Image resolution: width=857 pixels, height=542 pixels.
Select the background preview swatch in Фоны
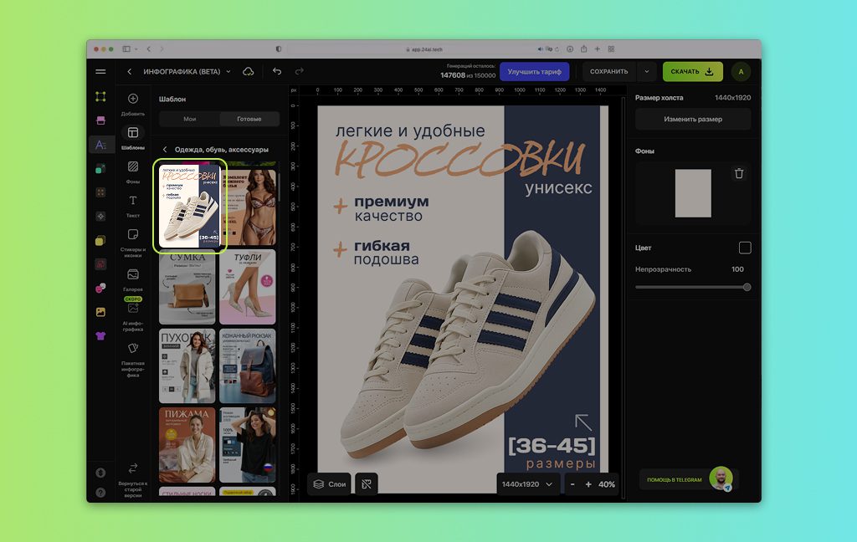(x=693, y=193)
